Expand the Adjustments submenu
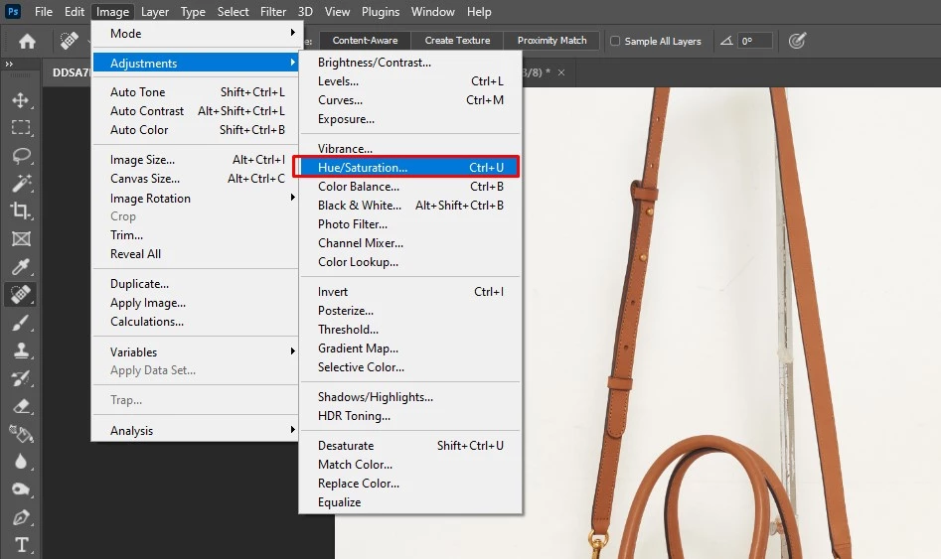Viewport: 941px width, 559px height. pyautogui.click(x=196, y=63)
